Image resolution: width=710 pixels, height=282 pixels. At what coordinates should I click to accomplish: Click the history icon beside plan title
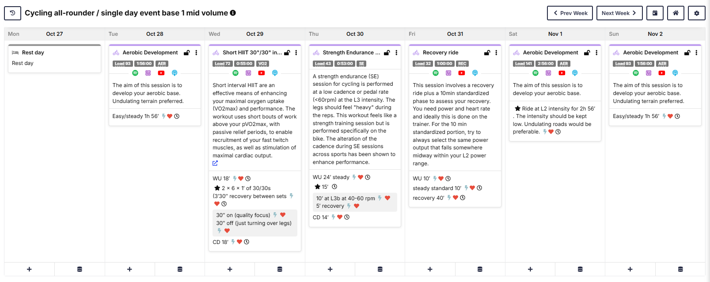coord(12,13)
